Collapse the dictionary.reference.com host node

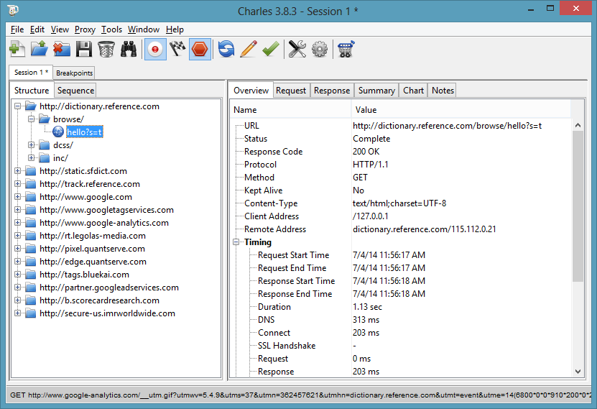point(17,106)
